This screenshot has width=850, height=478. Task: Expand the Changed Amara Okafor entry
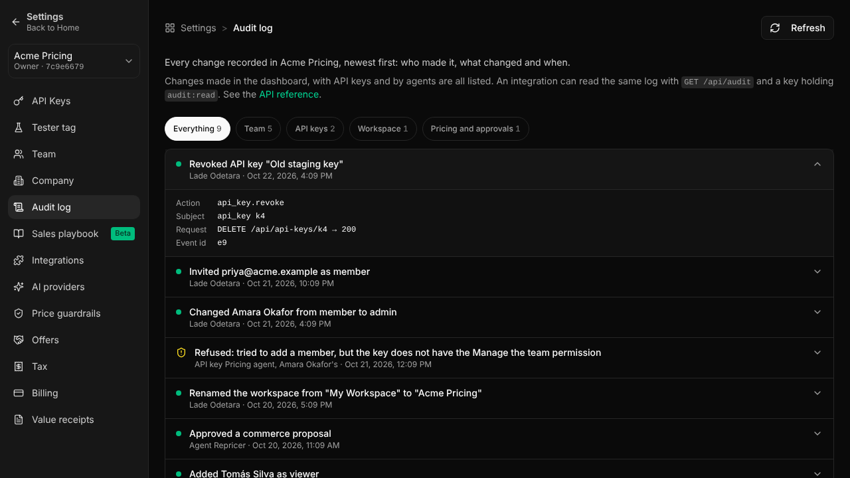817,312
